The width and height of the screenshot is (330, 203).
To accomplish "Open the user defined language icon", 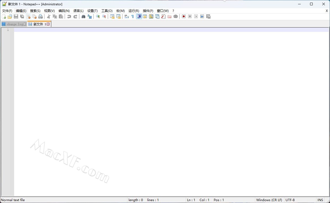I will pyautogui.click(x=145, y=16).
